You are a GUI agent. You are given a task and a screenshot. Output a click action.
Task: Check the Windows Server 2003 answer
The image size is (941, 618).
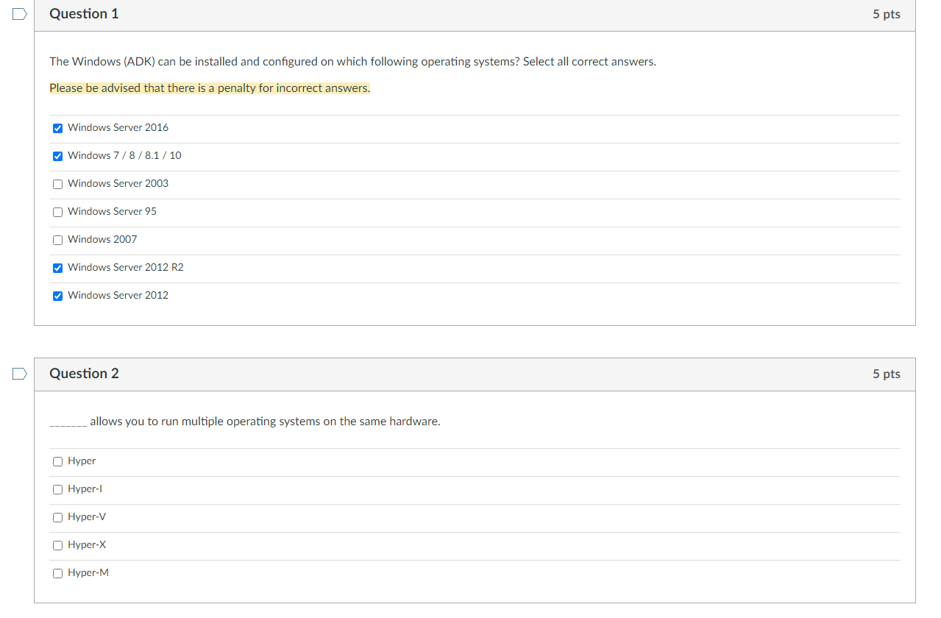pyautogui.click(x=57, y=184)
